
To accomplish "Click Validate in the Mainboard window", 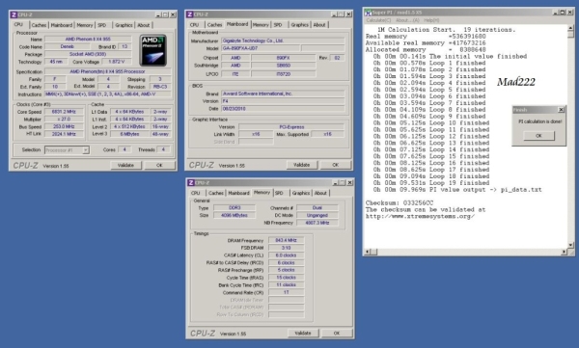I will click(x=302, y=165).
